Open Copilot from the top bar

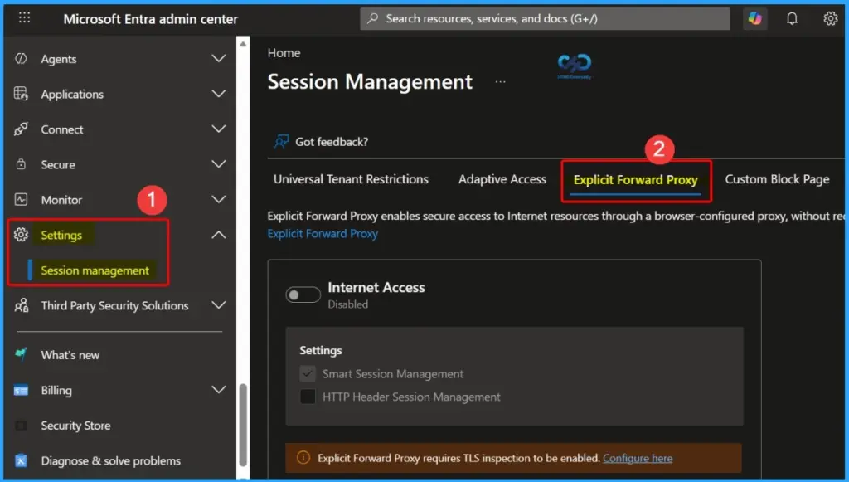(x=754, y=18)
